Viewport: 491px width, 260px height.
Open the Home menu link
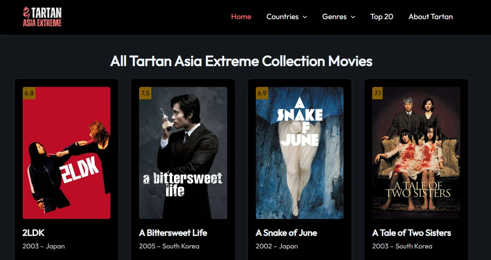coord(241,17)
